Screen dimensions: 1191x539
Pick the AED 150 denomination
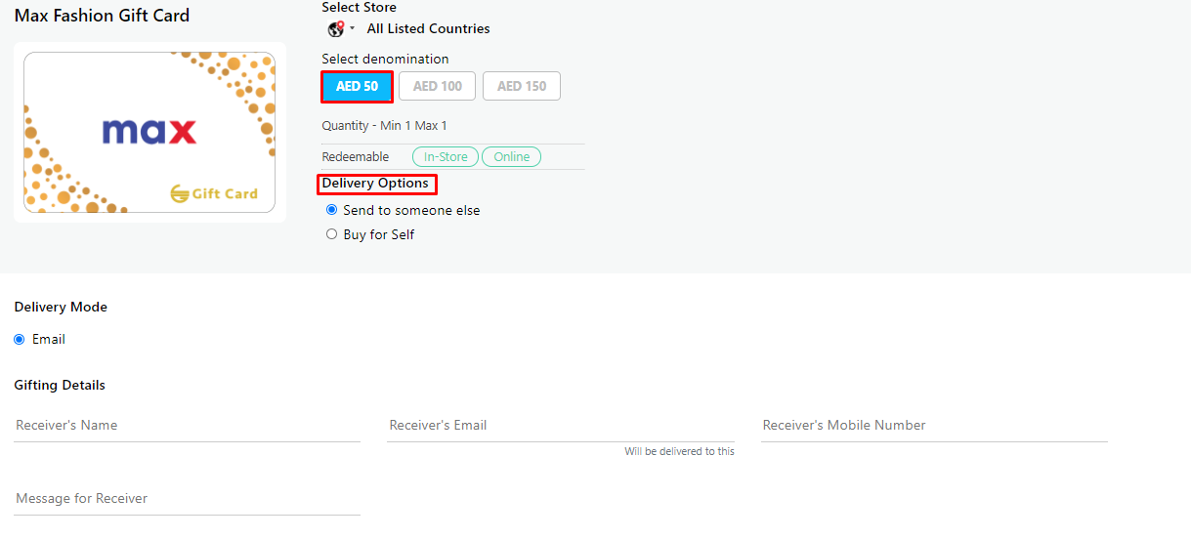(522, 86)
